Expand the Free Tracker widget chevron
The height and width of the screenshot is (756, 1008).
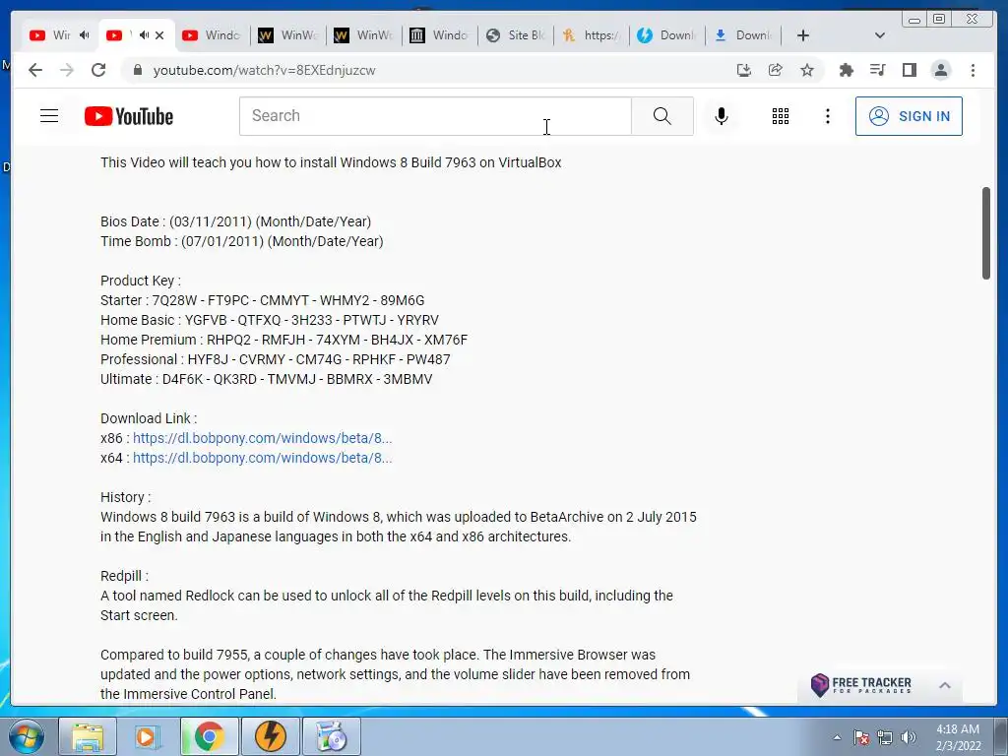click(944, 685)
